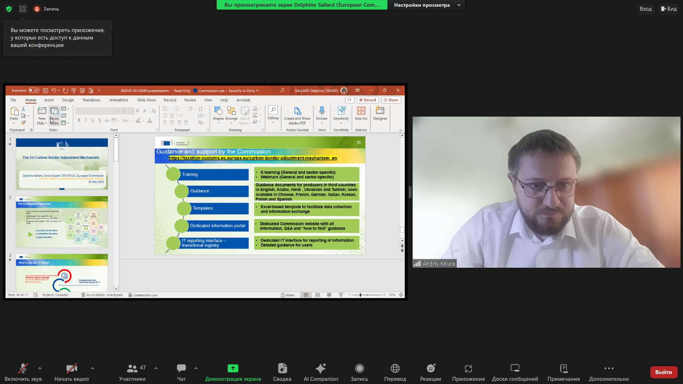The image size is (683, 384).
Task: Open the Summary (Сводка) icon
Action: [282, 368]
